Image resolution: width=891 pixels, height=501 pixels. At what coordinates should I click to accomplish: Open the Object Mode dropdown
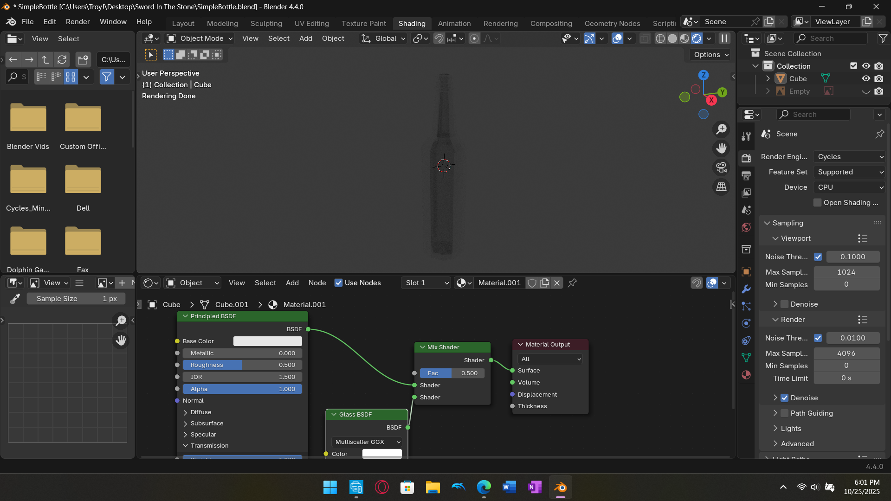point(200,39)
